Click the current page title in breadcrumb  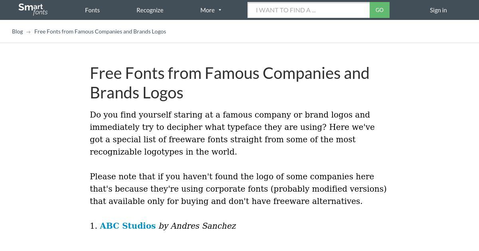(x=100, y=31)
